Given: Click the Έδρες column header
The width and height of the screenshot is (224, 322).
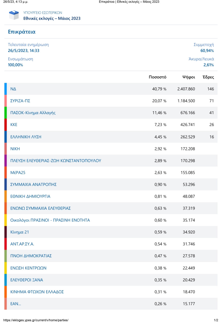Looking at the screenshot, I should pyautogui.click(x=208, y=77).
